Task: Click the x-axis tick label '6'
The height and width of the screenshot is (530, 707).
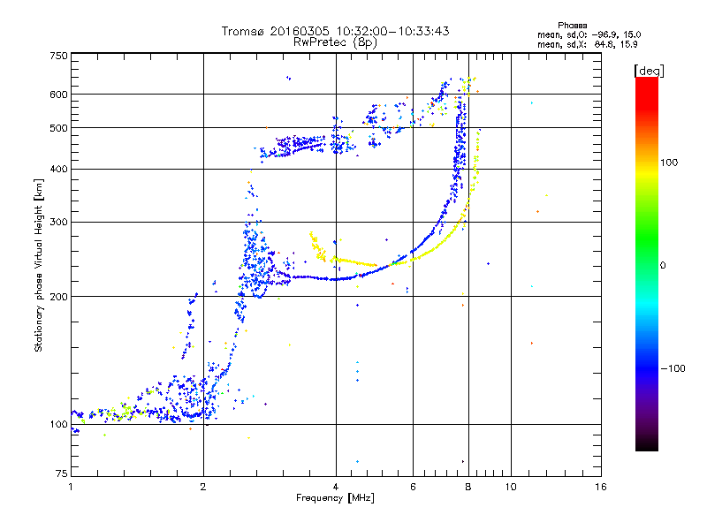Action: click(413, 487)
